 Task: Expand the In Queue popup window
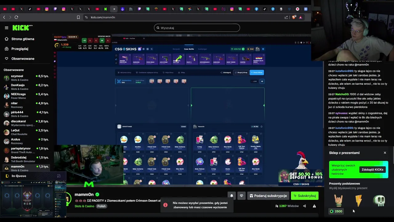pos(59,176)
